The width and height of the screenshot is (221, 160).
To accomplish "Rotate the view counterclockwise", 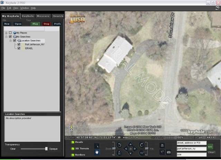I will click(119, 145).
